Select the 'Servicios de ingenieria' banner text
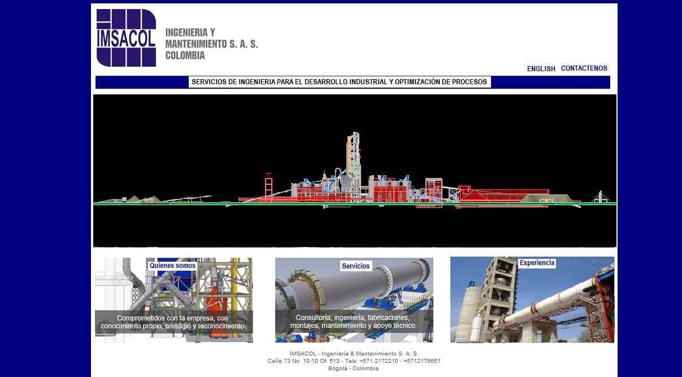Screen dimensions: 682x377 [339, 82]
